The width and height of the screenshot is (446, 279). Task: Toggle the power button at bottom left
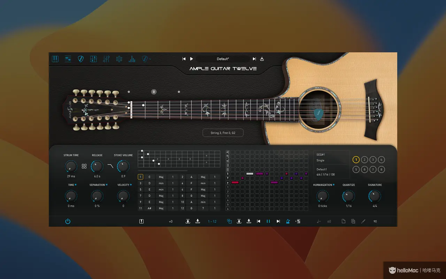pos(68,221)
